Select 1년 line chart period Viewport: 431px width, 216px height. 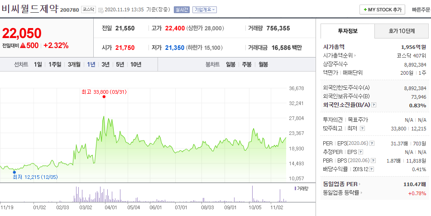click(91, 65)
